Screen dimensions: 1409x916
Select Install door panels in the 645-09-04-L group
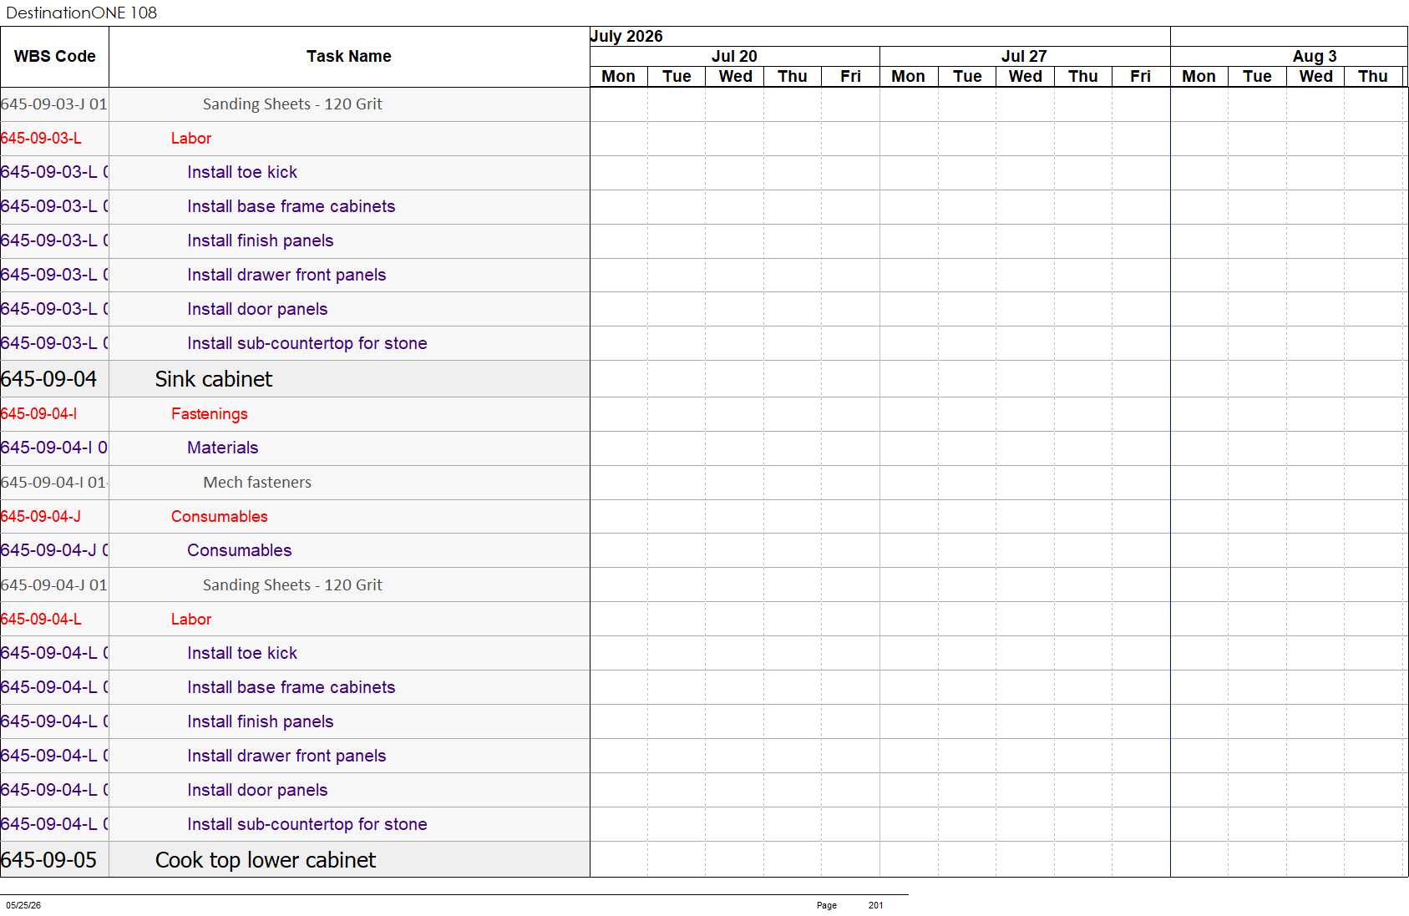tap(257, 790)
